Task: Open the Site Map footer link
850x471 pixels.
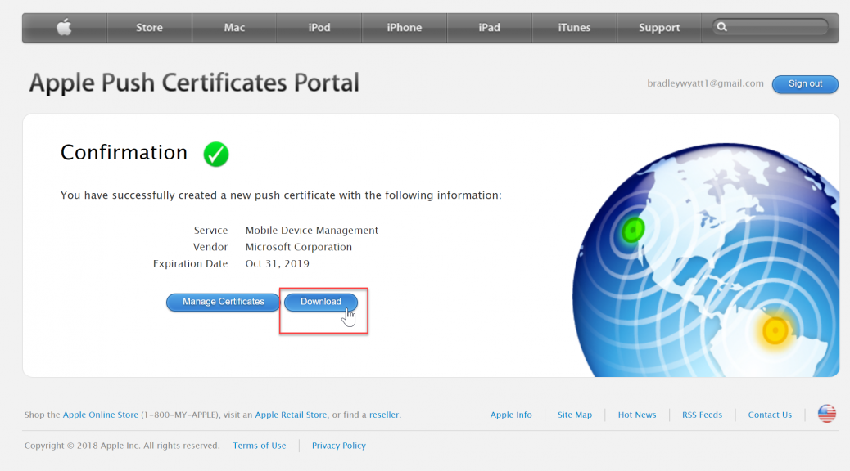Action: [575, 415]
